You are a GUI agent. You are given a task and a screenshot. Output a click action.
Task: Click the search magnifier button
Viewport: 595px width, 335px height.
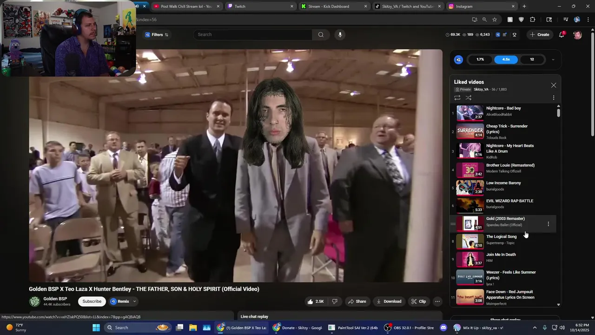click(321, 34)
